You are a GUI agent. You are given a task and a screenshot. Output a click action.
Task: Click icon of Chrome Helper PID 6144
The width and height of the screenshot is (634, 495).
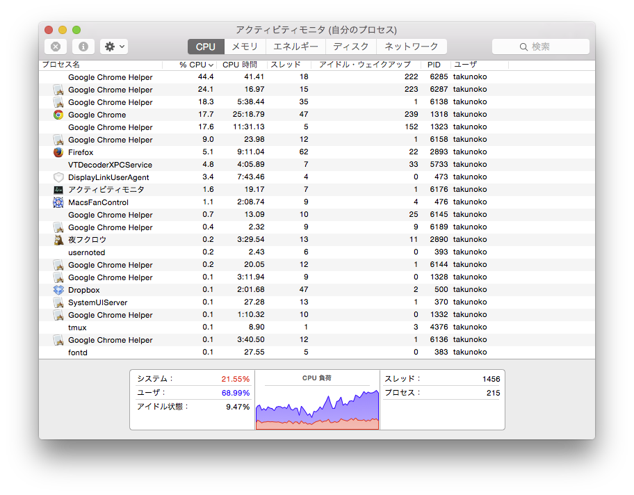tap(58, 265)
